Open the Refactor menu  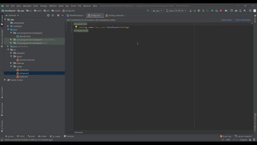point(53,6)
